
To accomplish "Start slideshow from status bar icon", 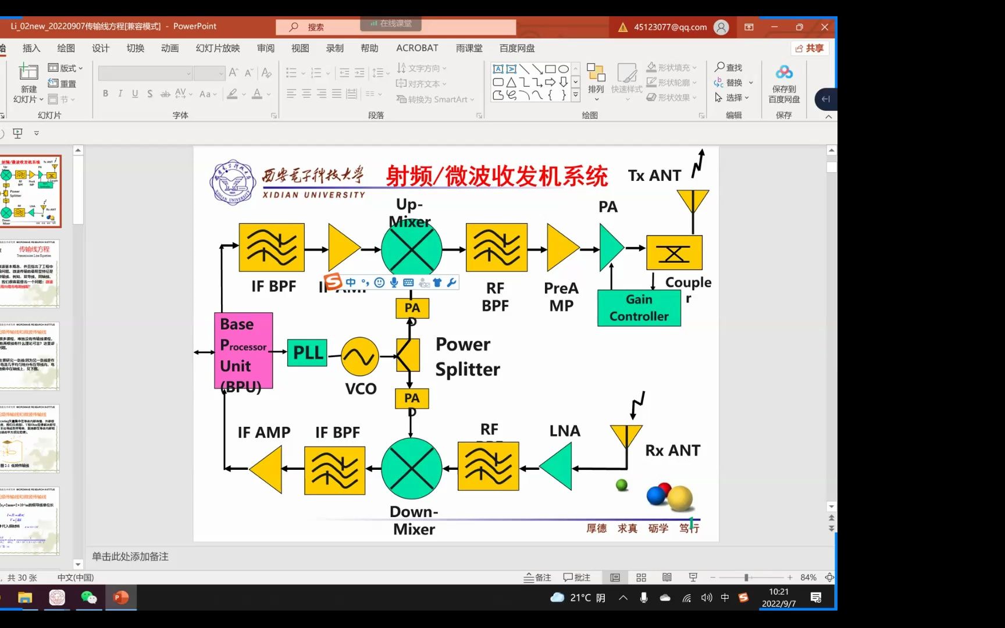I will coord(693,577).
